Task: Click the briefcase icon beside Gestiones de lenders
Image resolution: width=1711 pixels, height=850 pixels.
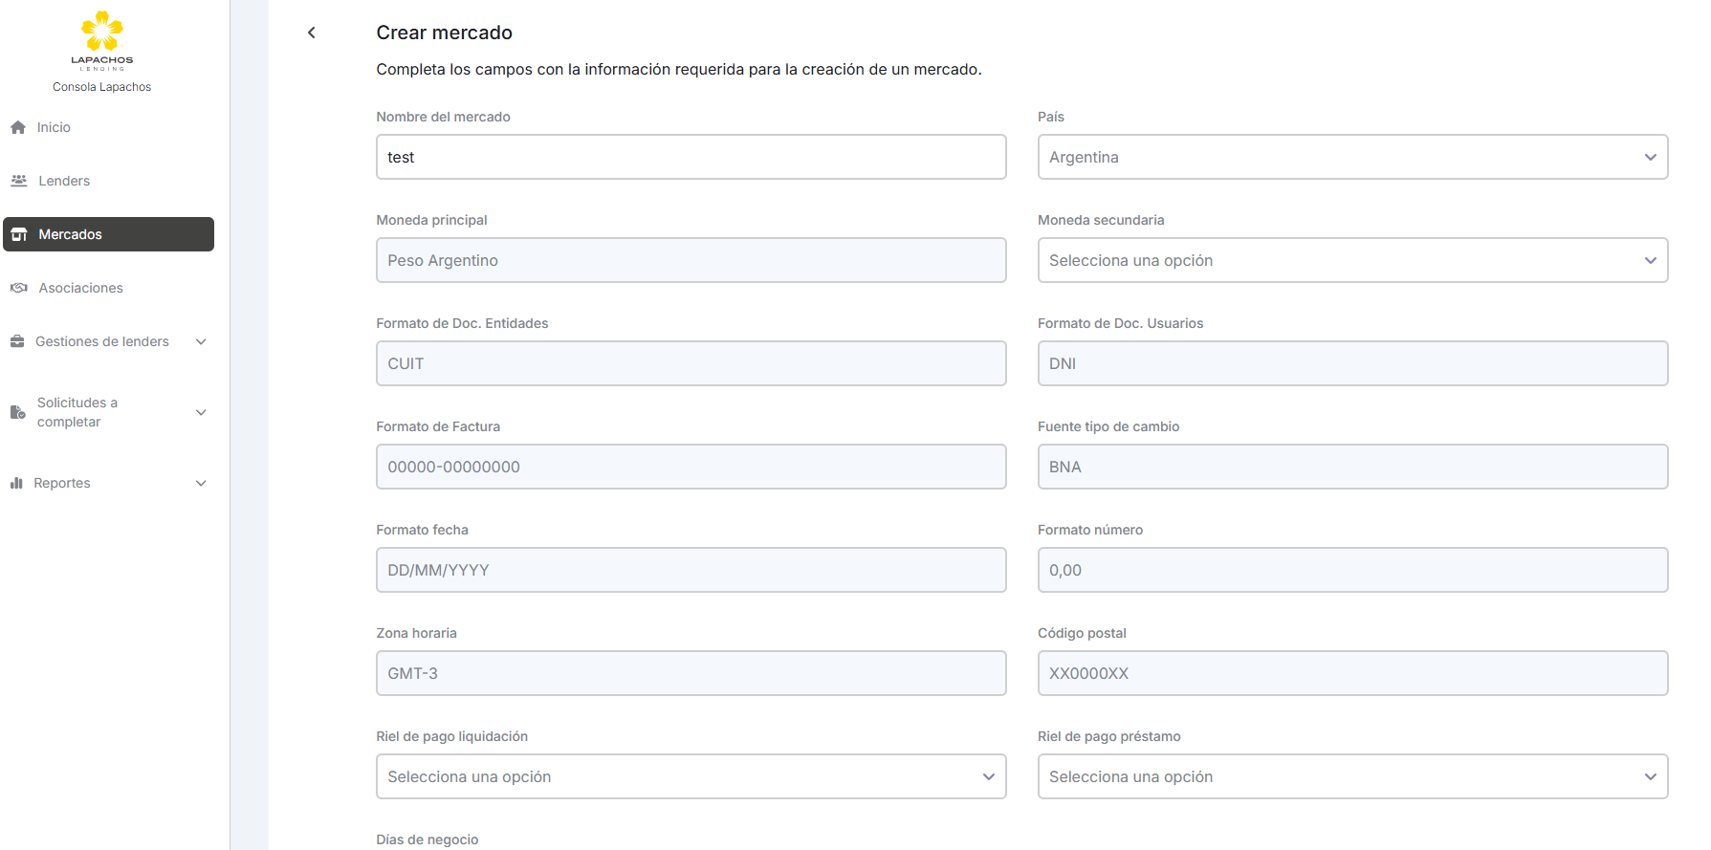Action: [x=17, y=341]
